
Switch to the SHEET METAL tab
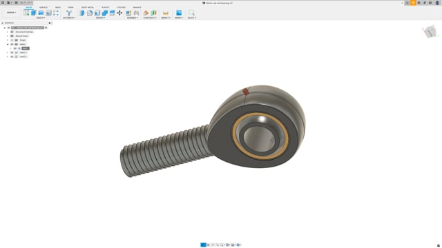point(88,8)
